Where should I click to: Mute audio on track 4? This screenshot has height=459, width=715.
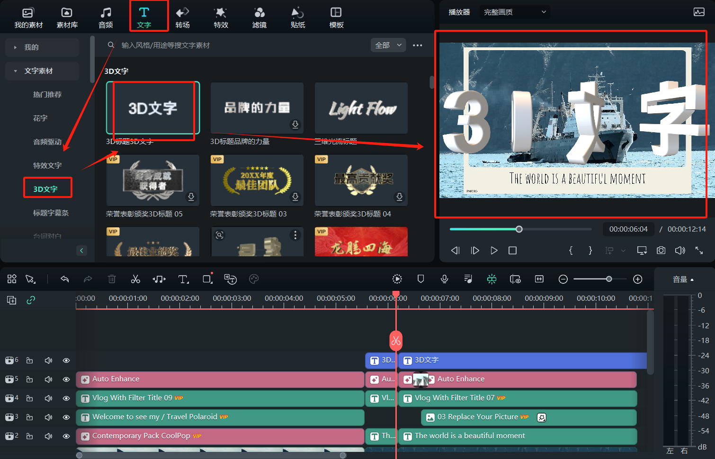pos(48,398)
